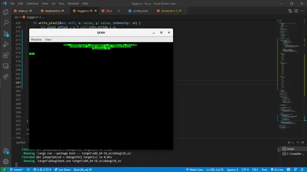Open the File menu

pyautogui.click(x=12, y=3)
